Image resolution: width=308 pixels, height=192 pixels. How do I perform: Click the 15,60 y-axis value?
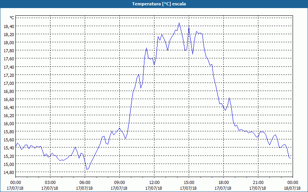[x=9, y=139]
